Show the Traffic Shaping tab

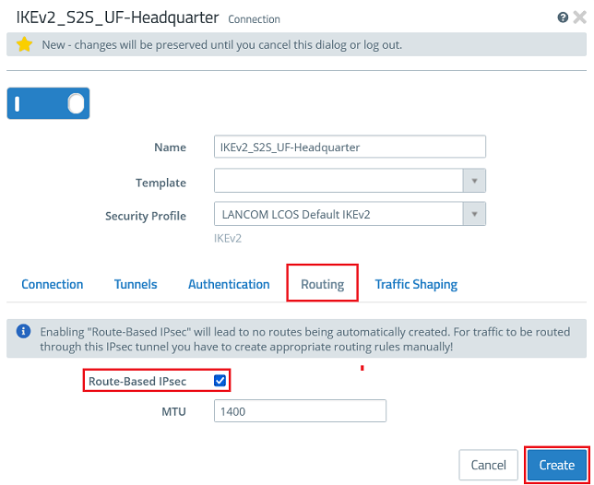416,284
